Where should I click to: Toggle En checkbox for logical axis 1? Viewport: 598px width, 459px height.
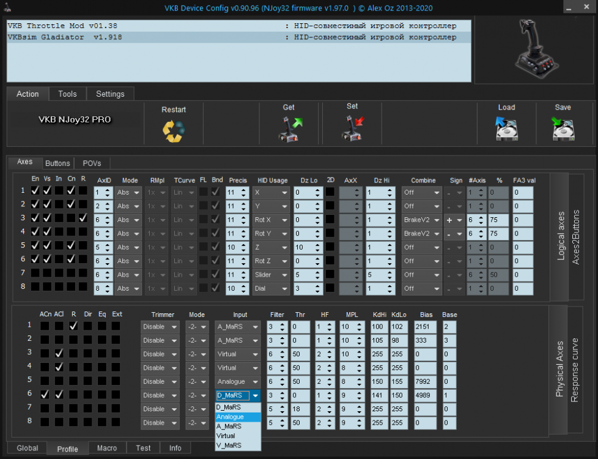point(35,190)
